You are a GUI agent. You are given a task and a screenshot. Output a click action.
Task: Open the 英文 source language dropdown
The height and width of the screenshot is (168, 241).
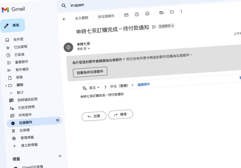click(x=94, y=88)
